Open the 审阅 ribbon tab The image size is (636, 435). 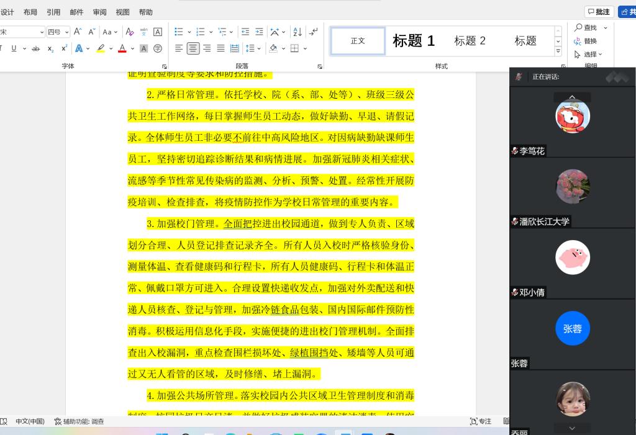pyautogui.click(x=99, y=12)
